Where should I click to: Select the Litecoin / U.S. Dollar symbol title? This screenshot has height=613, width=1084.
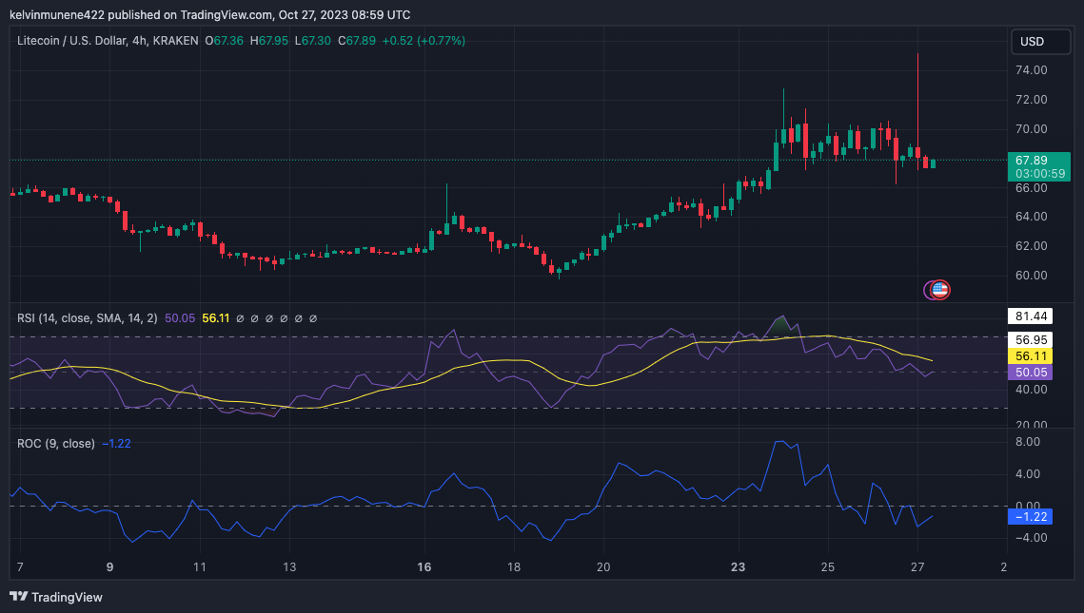[108, 41]
